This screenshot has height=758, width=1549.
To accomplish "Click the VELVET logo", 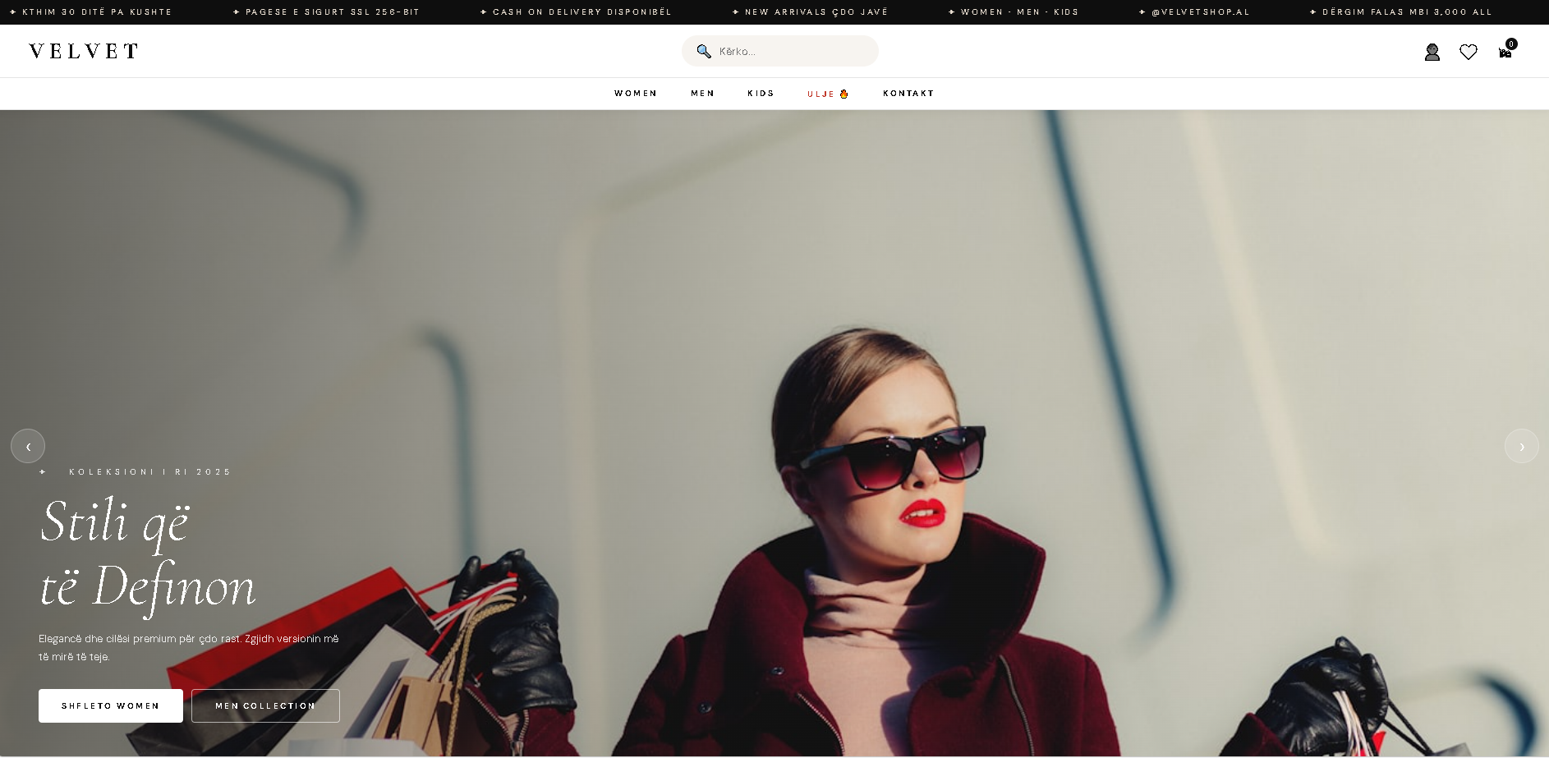I will [x=84, y=51].
